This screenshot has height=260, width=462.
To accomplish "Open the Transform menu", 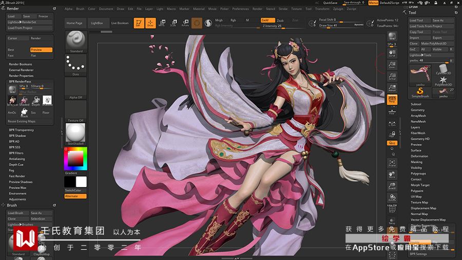I will 322,9.
